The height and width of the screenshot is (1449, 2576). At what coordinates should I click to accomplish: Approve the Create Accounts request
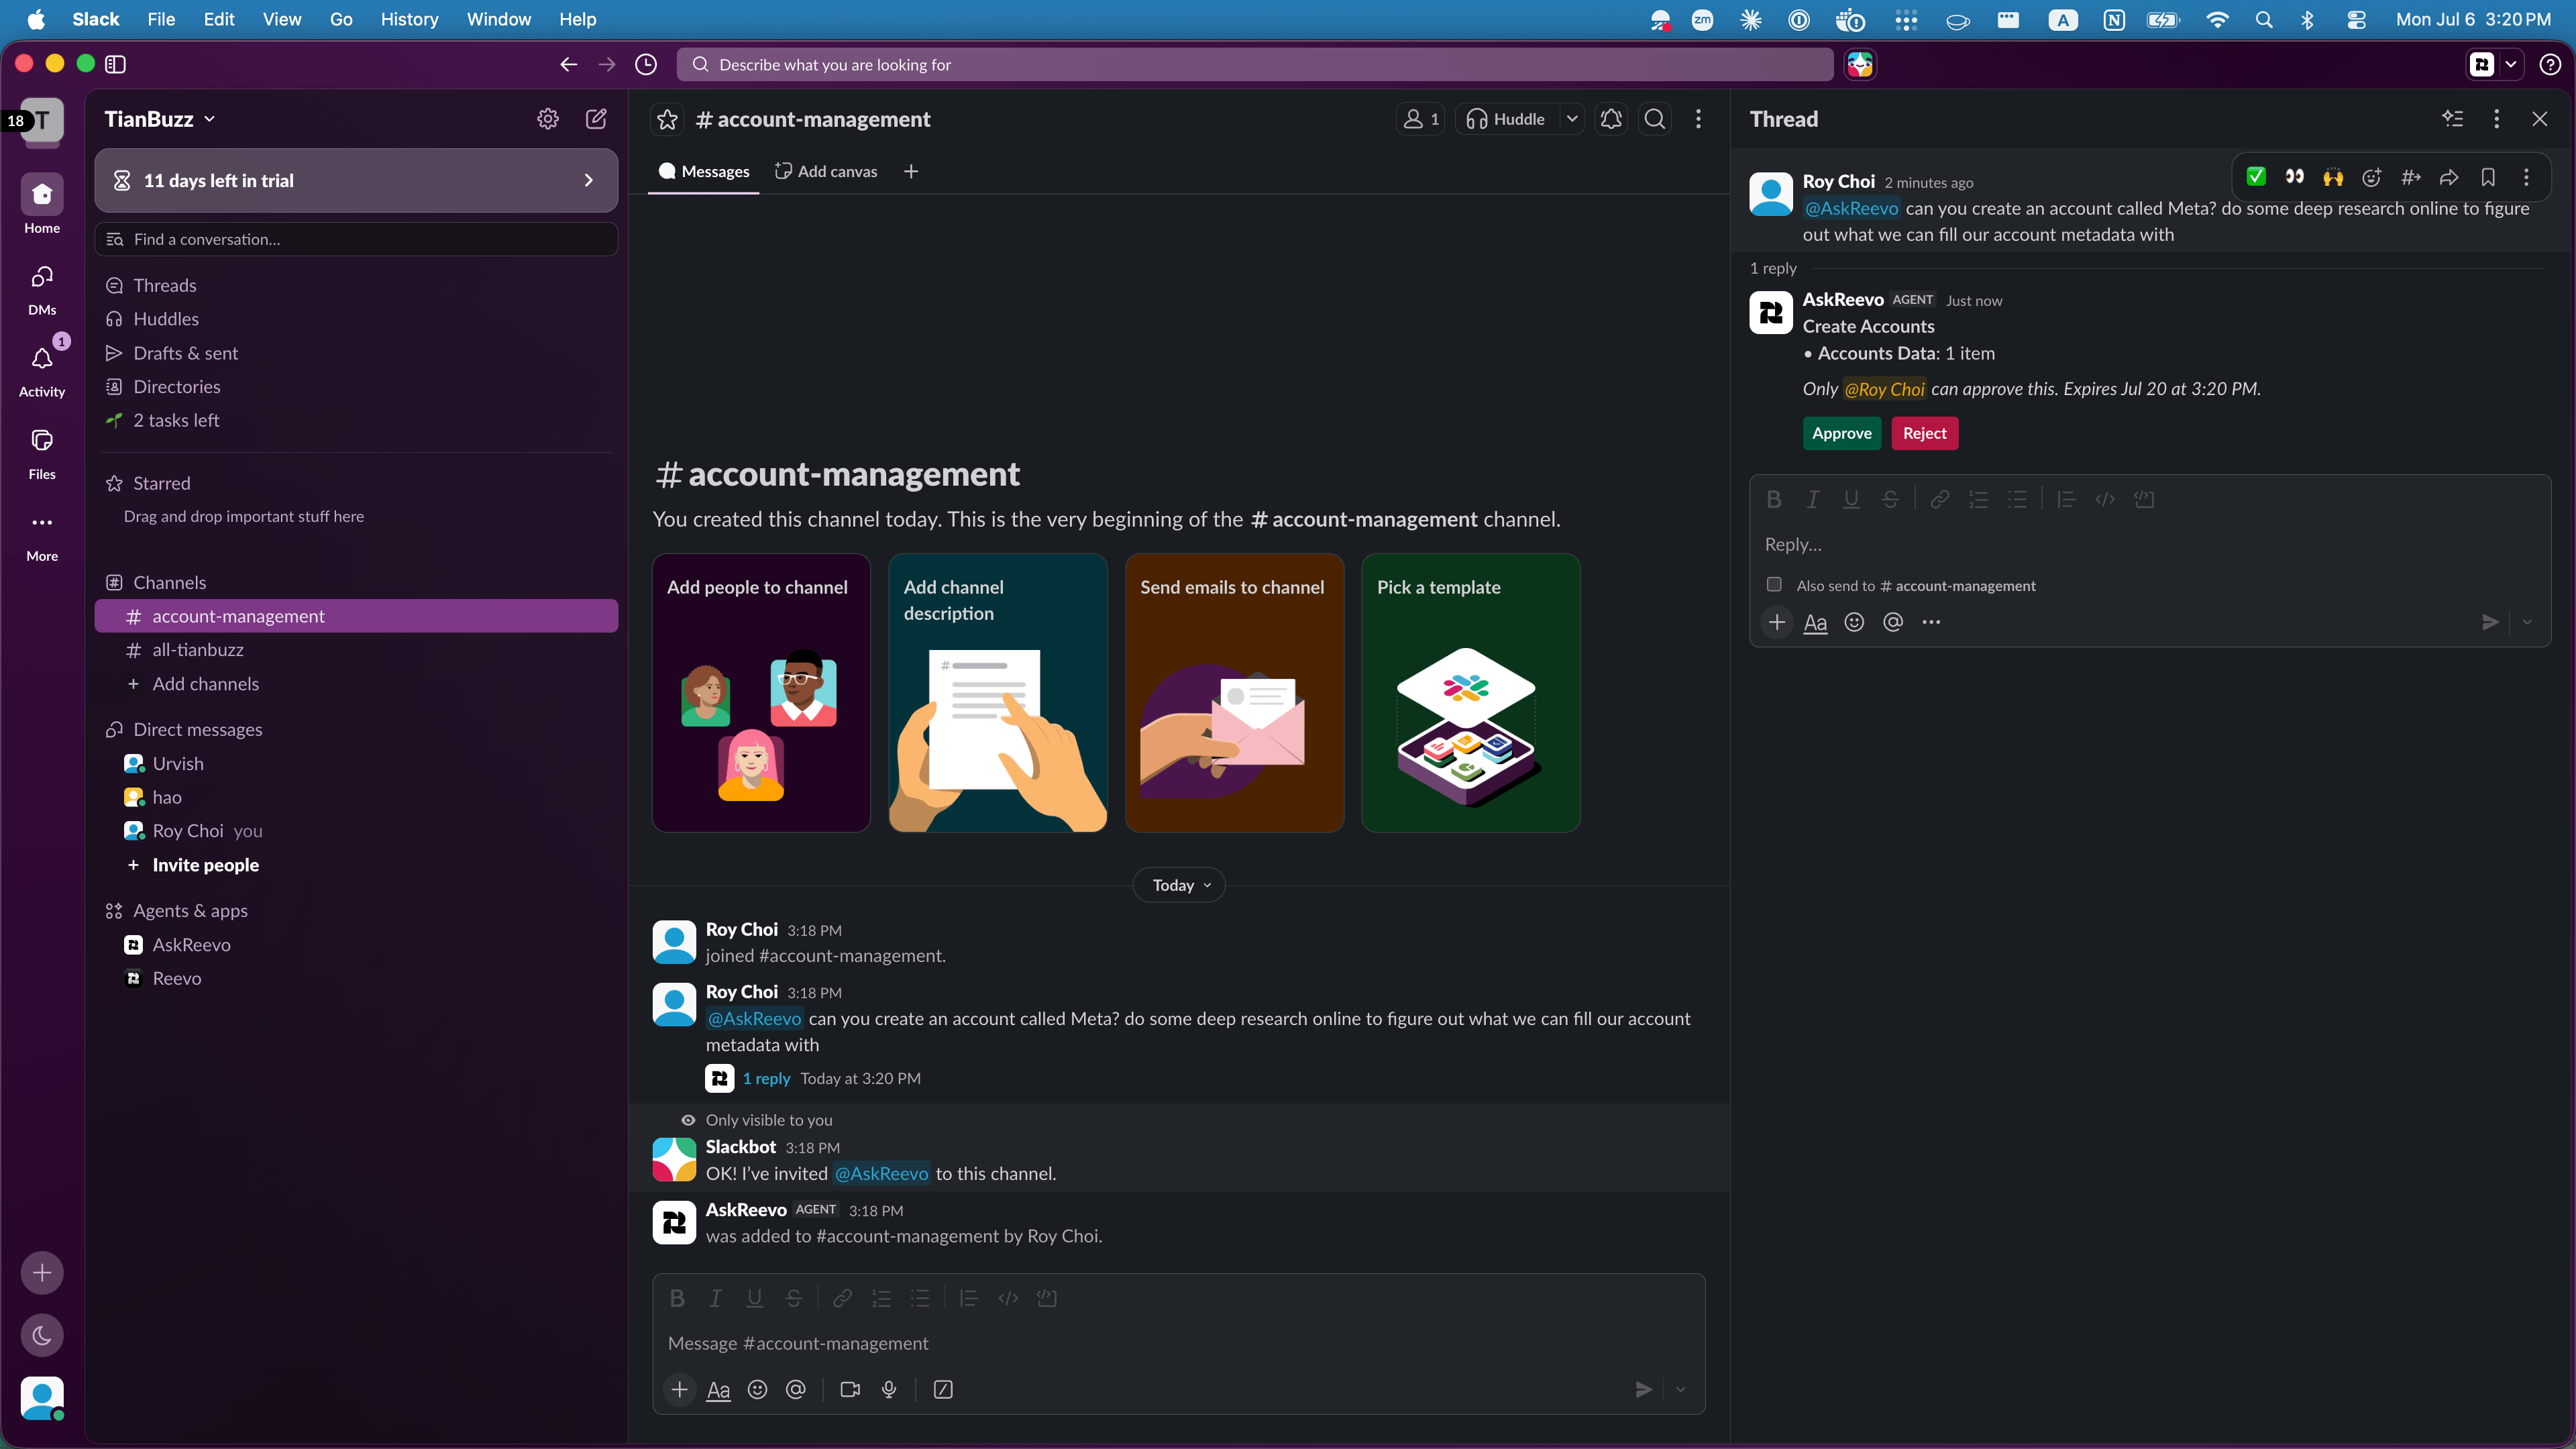1842,433
